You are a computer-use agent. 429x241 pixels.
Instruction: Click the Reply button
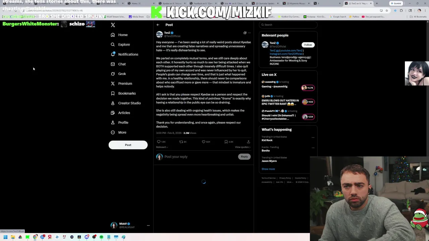click(244, 157)
